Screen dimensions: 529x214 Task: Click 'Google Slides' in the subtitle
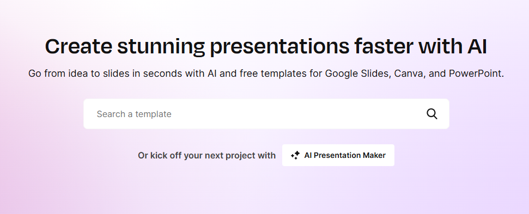(x=357, y=74)
